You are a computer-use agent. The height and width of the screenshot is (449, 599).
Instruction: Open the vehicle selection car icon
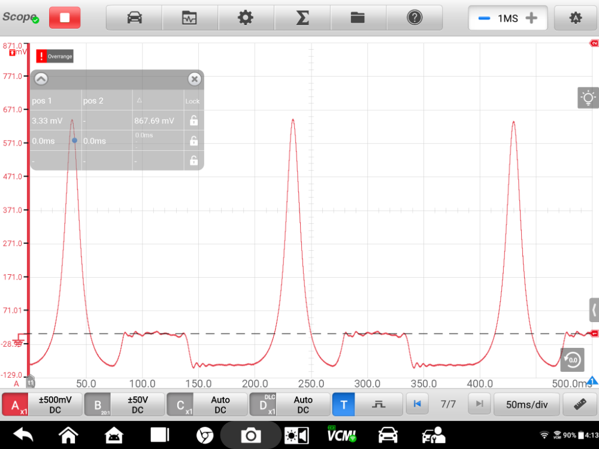tap(134, 18)
